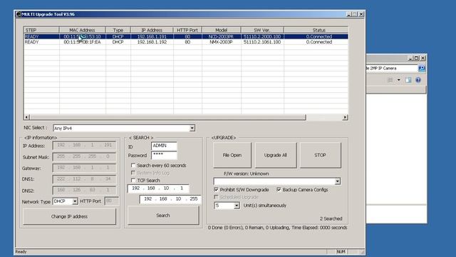Click the search go icon in background window
Viewport: 456px width, 257px height.
[x=421, y=69]
